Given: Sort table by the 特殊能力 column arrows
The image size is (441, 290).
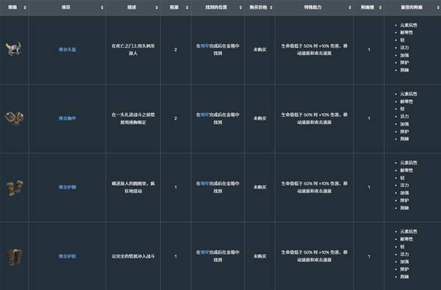Looking at the screenshot, I should (350, 7).
